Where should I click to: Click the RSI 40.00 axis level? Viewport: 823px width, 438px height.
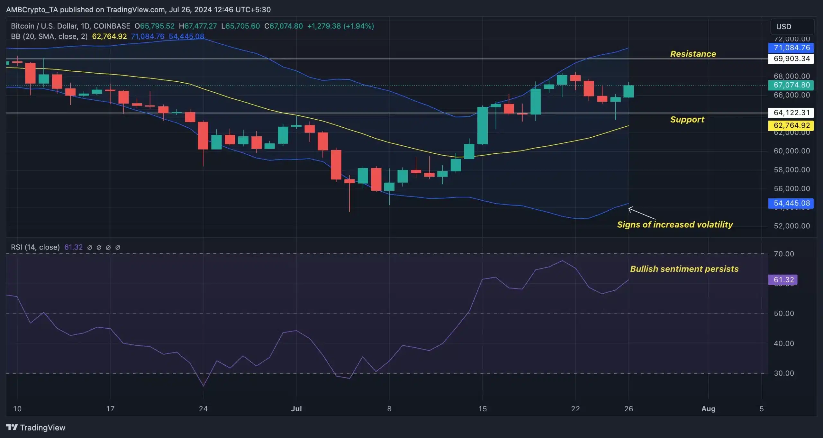[x=784, y=343]
